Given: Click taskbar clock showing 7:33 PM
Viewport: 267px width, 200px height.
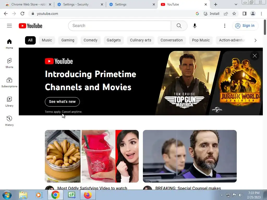Looking at the screenshot, I should click(254, 195).
